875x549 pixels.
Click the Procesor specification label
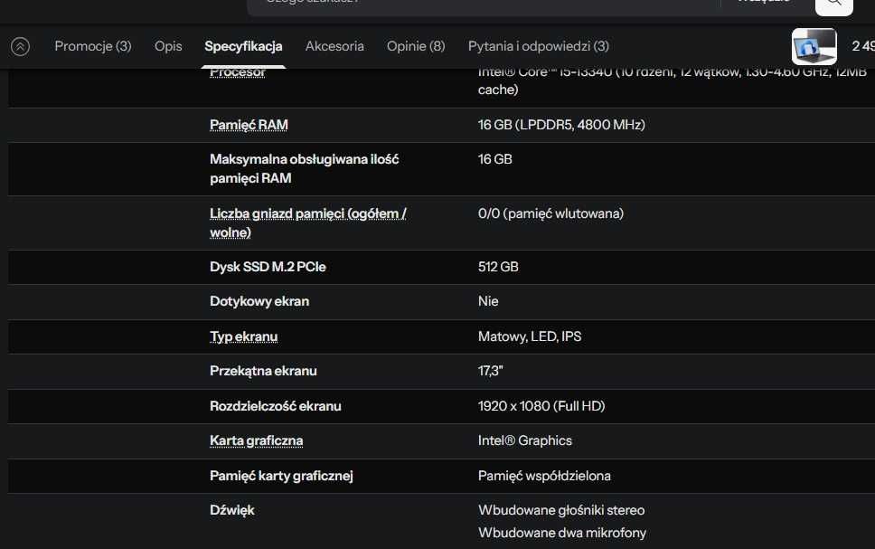click(x=238, y=73)
